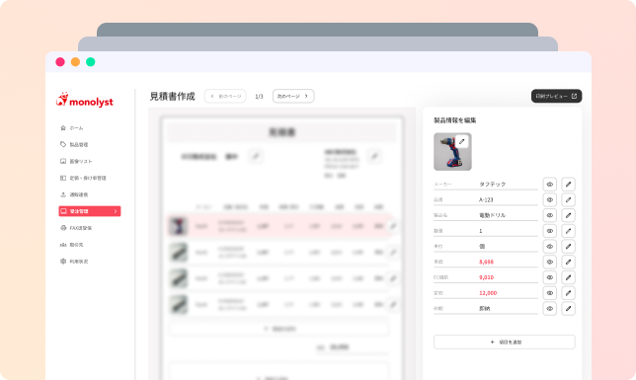This screenshot has height=380, width=636.
Task: Toggle visibility of the A-123 row
Action: (x=550, y=199)
